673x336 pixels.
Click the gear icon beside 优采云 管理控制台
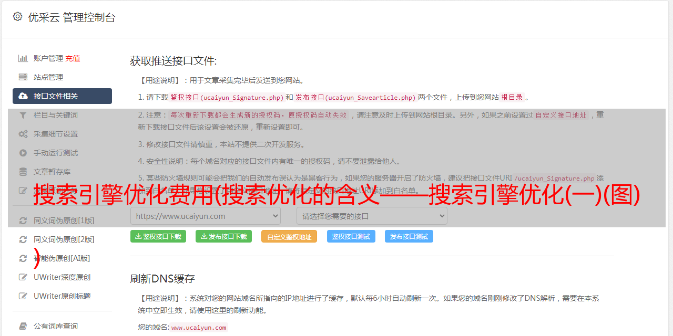coord(17,17)
